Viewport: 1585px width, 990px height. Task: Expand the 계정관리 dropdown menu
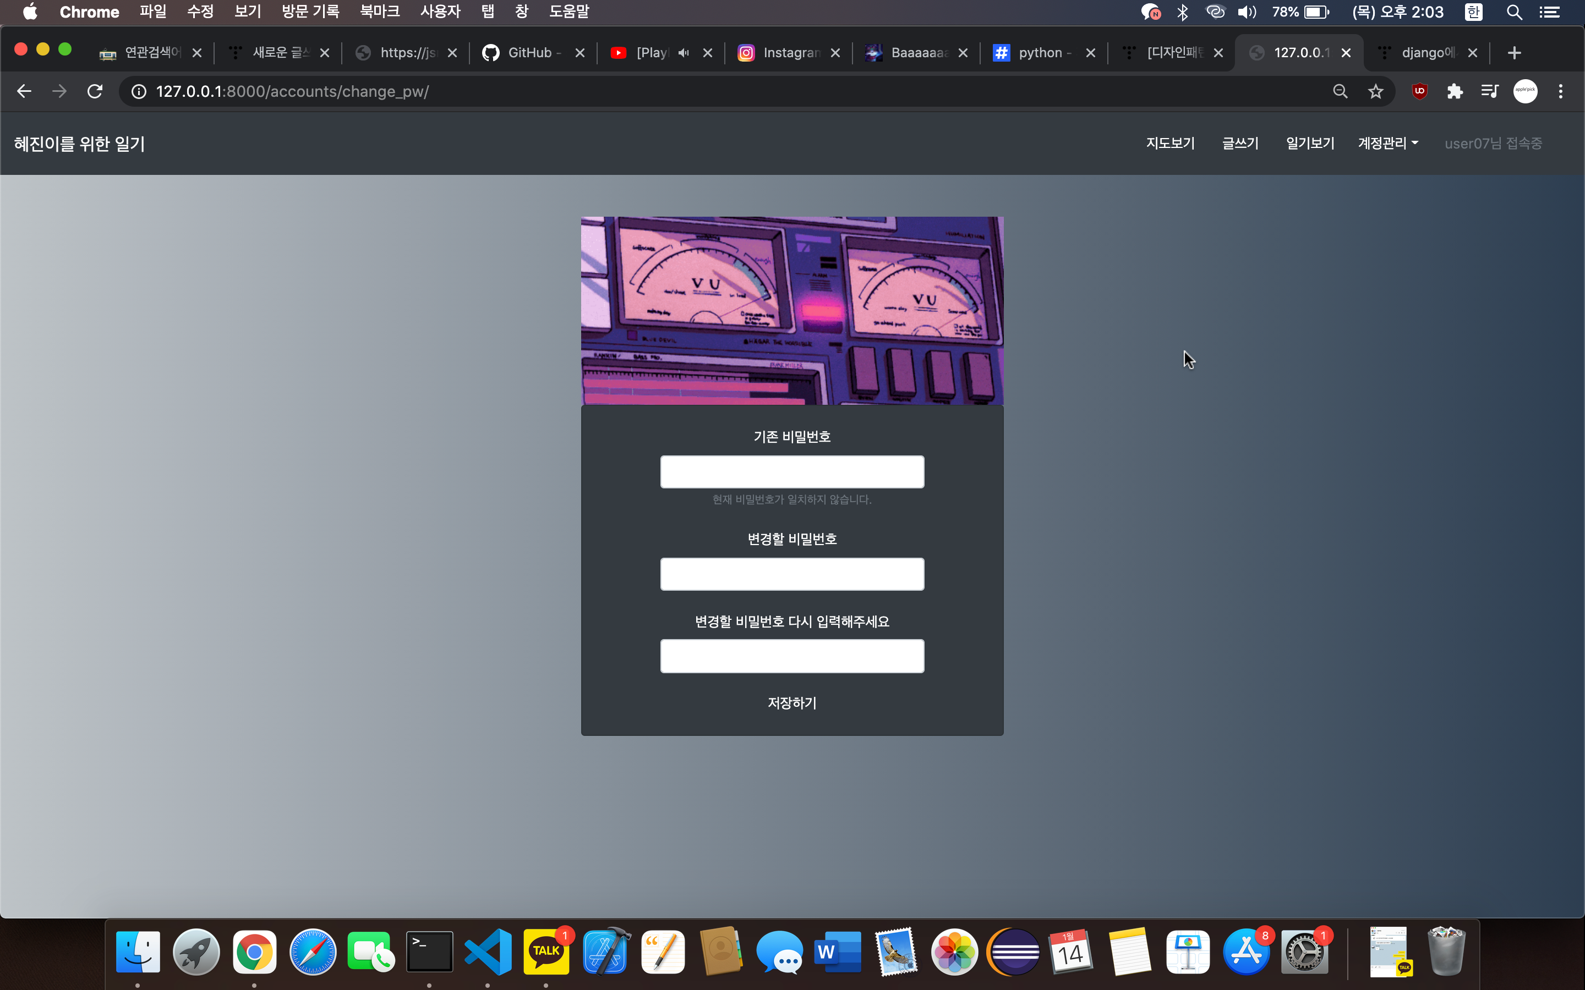[1387, 144]
